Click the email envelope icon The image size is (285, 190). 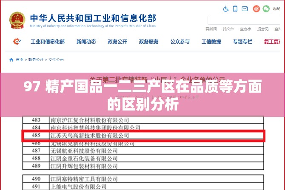(x=245, y=9)
